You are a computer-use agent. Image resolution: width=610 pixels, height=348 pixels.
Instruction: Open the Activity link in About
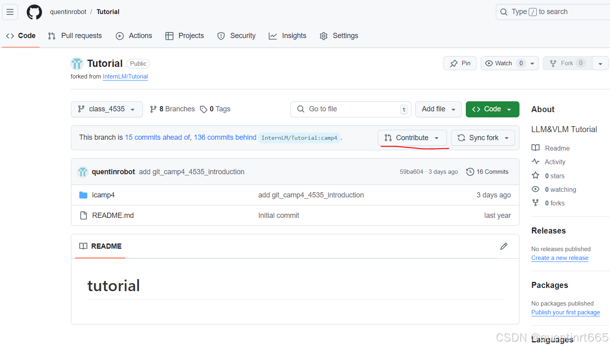coord(548,162)
